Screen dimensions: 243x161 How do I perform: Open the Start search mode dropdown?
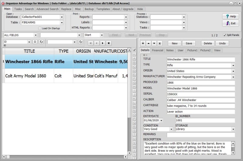tap(102, 35)
